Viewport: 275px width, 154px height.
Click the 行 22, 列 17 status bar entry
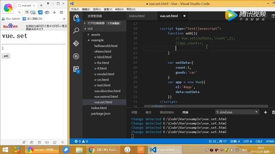(x=218, y=141)
